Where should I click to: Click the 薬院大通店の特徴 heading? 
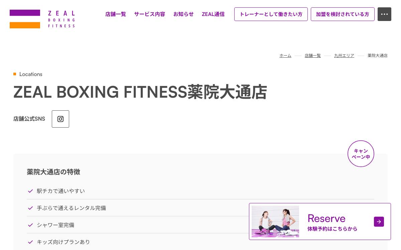53,172
